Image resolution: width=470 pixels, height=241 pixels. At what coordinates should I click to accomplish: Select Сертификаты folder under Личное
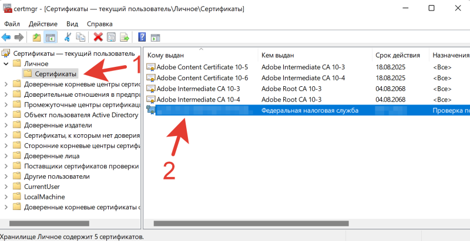pyautogui.click(x=51, y=74)
